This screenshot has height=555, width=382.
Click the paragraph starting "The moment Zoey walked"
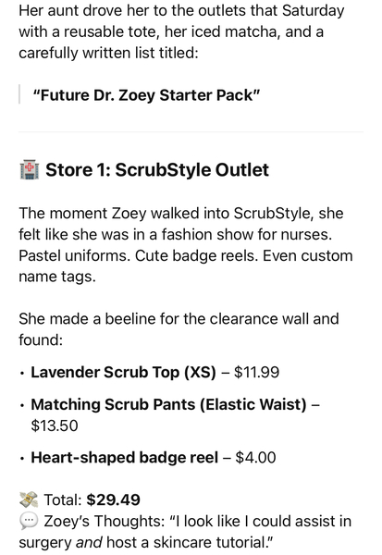(x=186, y=245)
